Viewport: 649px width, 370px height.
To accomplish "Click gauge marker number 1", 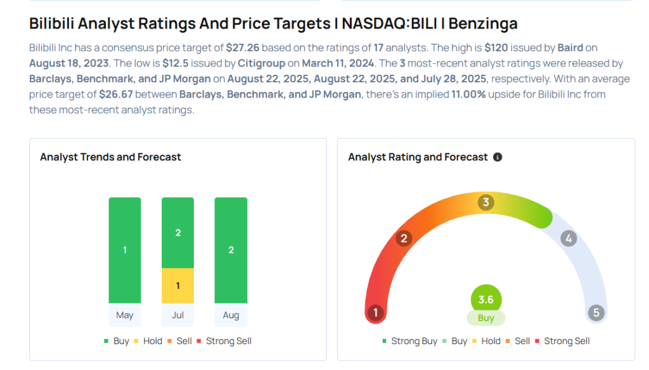I will [x=376, y=312].
